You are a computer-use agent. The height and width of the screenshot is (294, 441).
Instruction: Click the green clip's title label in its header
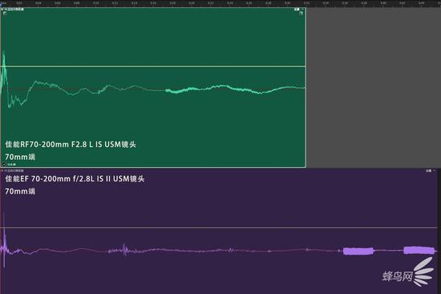point(13,10)
